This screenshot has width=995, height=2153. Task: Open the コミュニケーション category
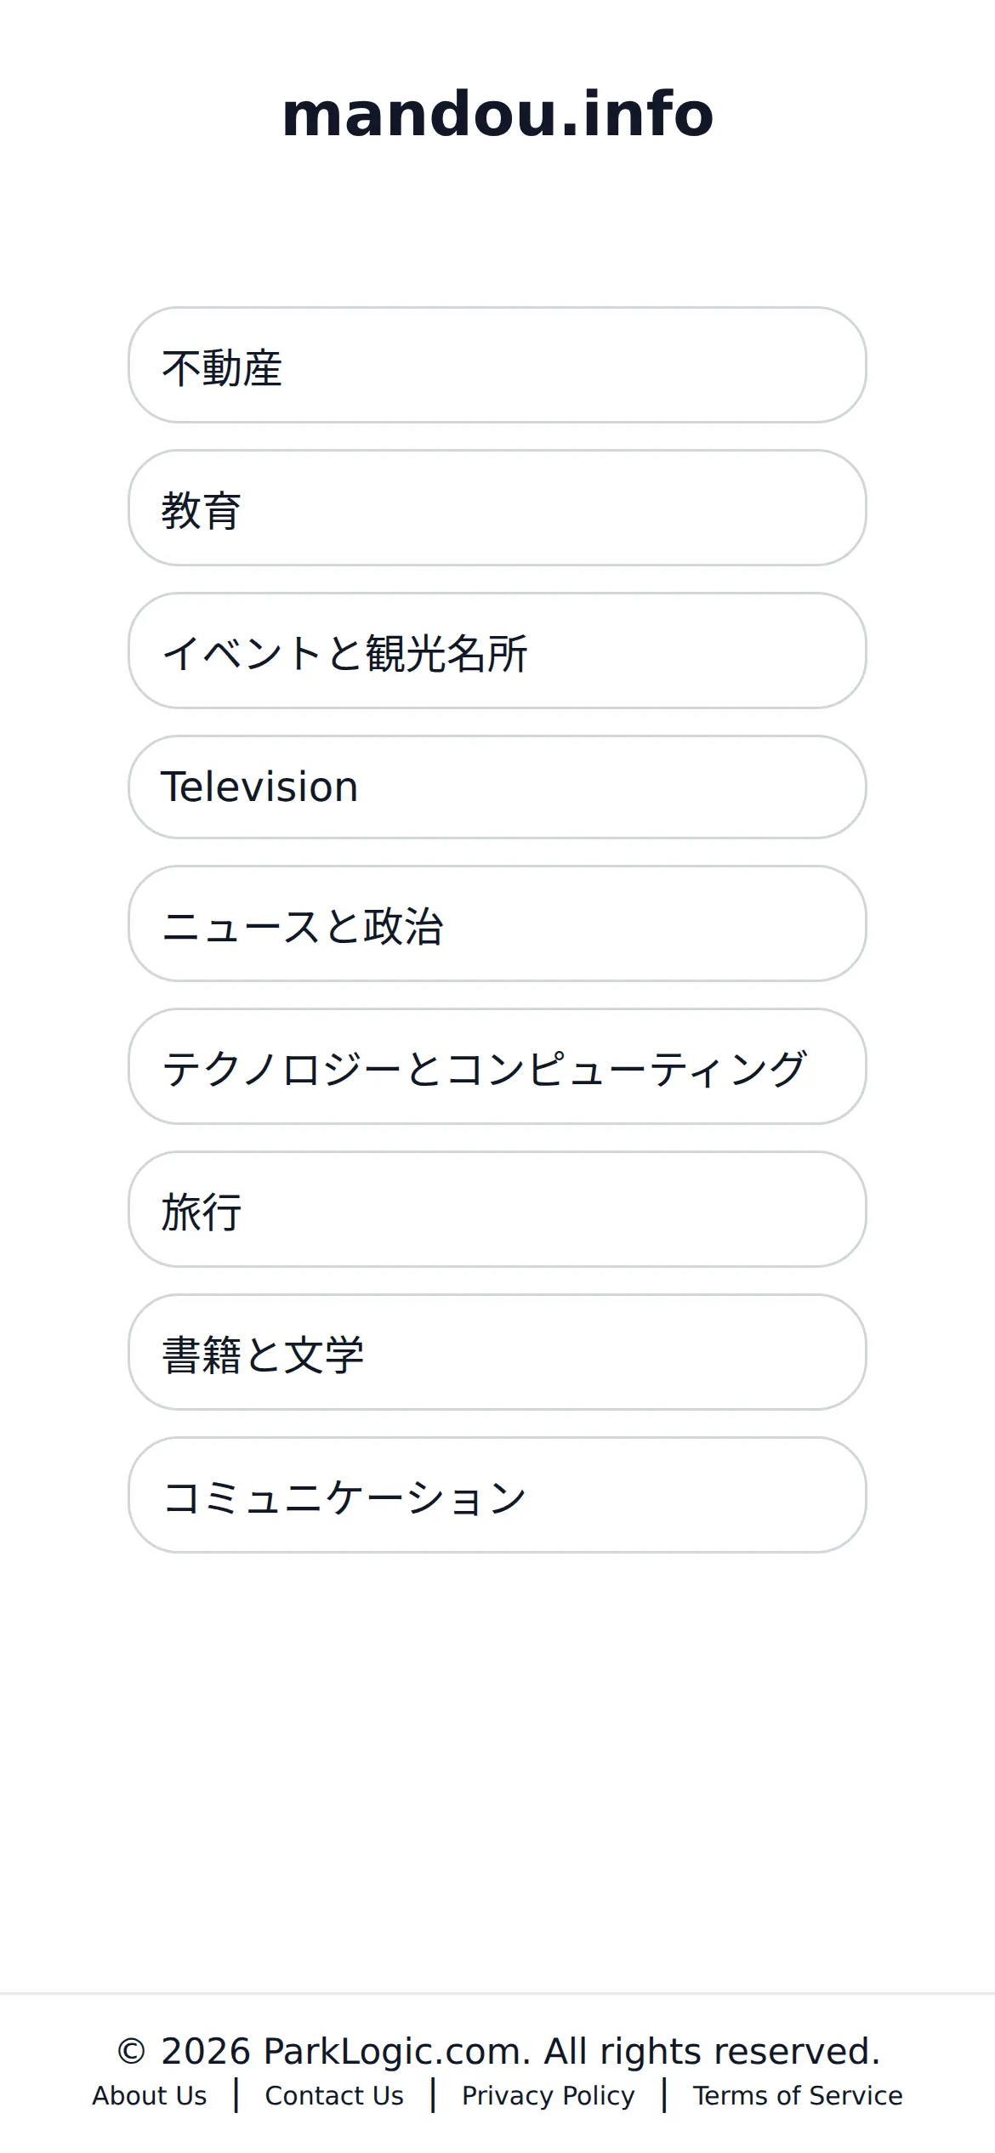pyautogui.click(x=497, y=1495)
